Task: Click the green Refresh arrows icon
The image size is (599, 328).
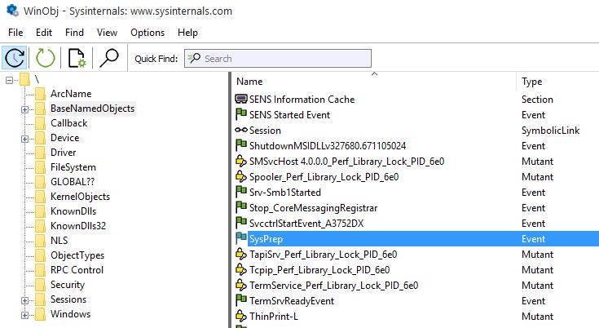Action: click(45, 58)
